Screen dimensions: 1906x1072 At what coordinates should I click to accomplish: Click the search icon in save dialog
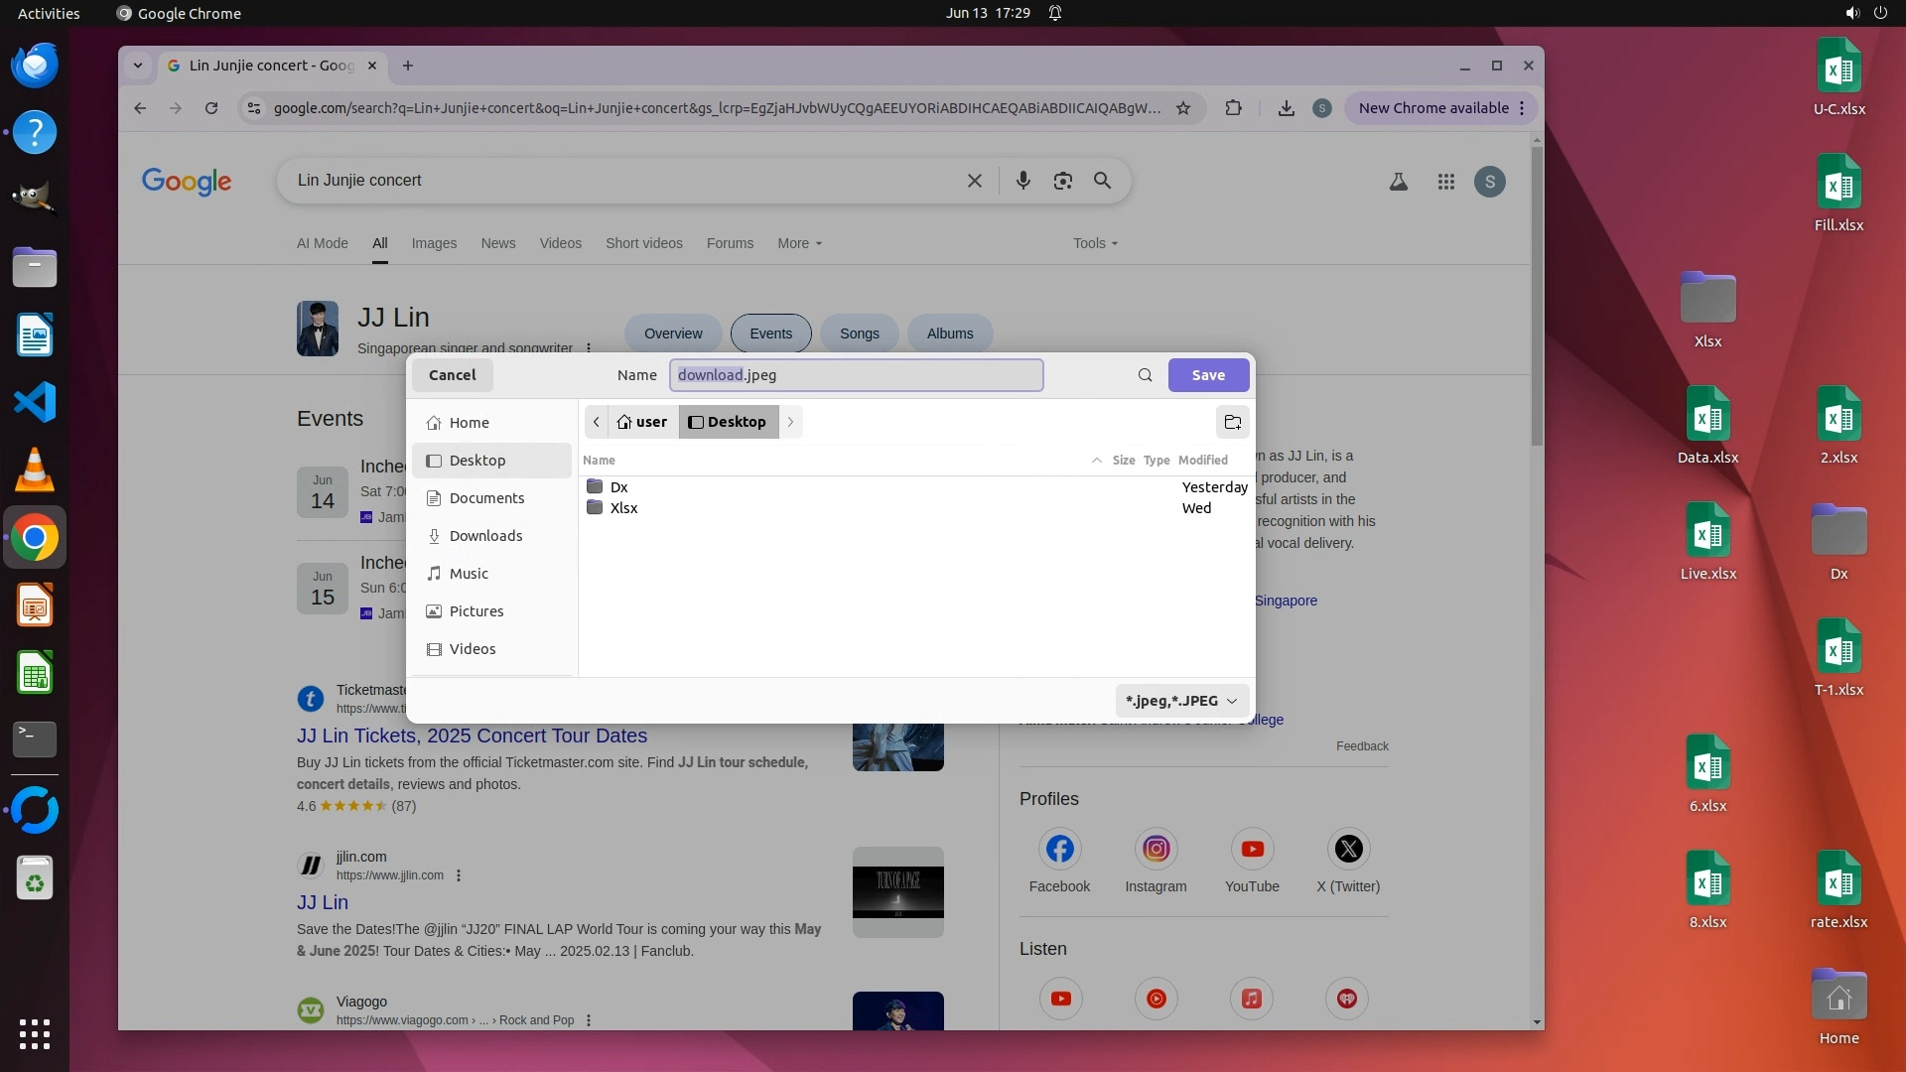tap(1145, 375)
